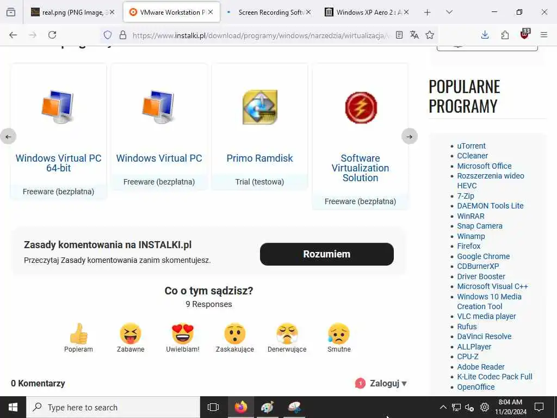Image resolution: width=557 pixels, height=418 pixels.
Task: Open the WinRAR link
Action: pos(471,216)
